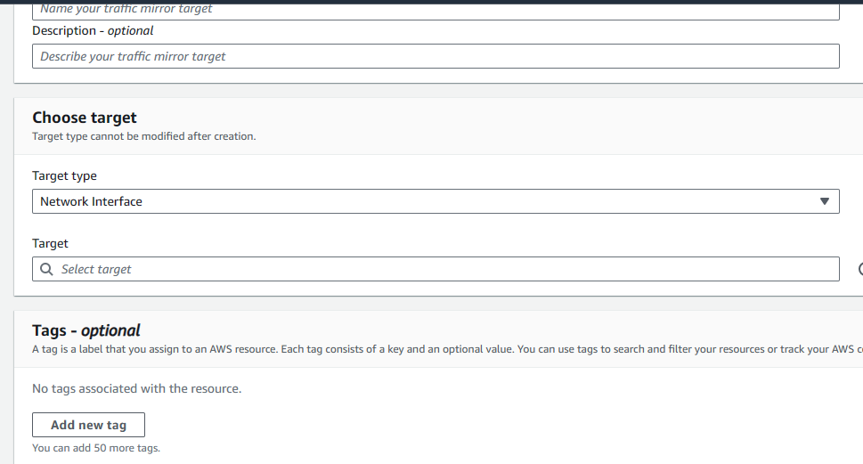
Task: Click the Describe your traffic mirror target field
Action: [436, 56]
